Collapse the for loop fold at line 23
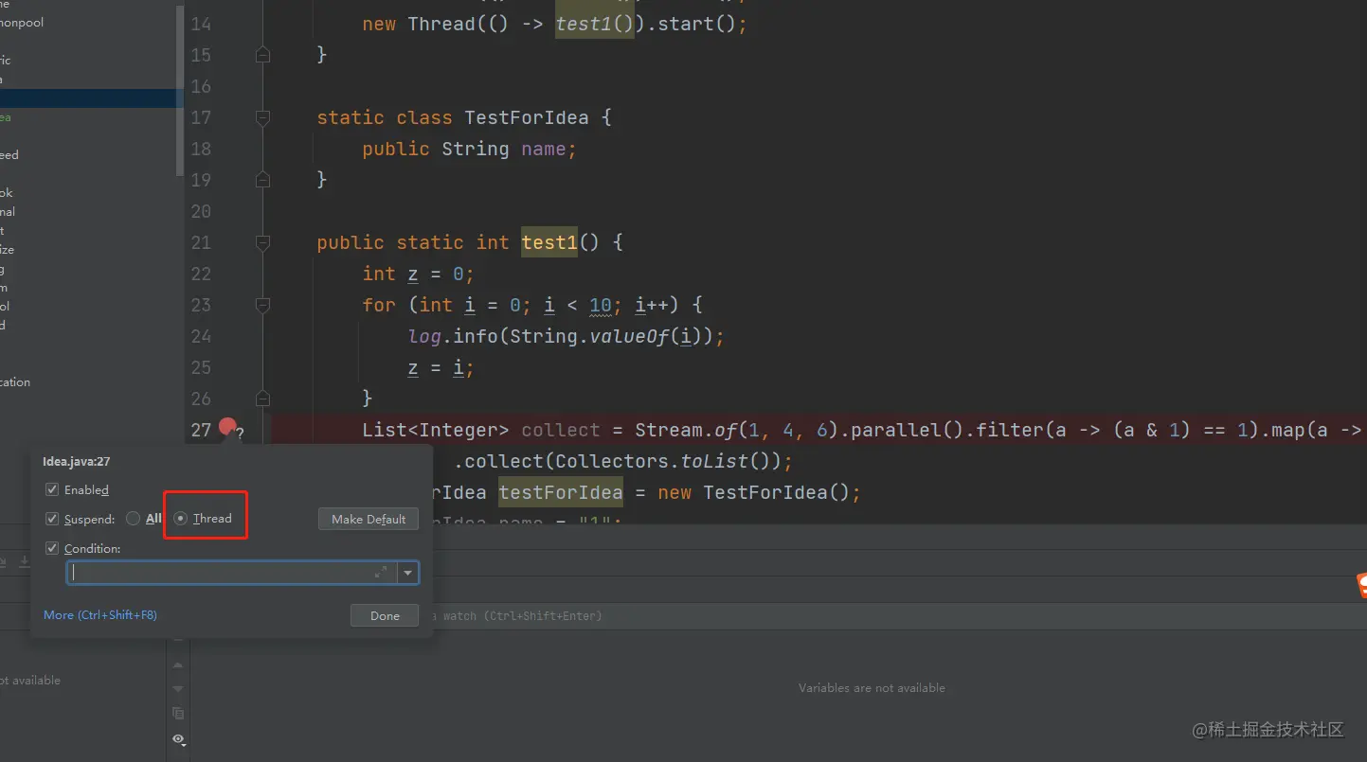The image size is (1367, 762). click(x=263, y=305)
